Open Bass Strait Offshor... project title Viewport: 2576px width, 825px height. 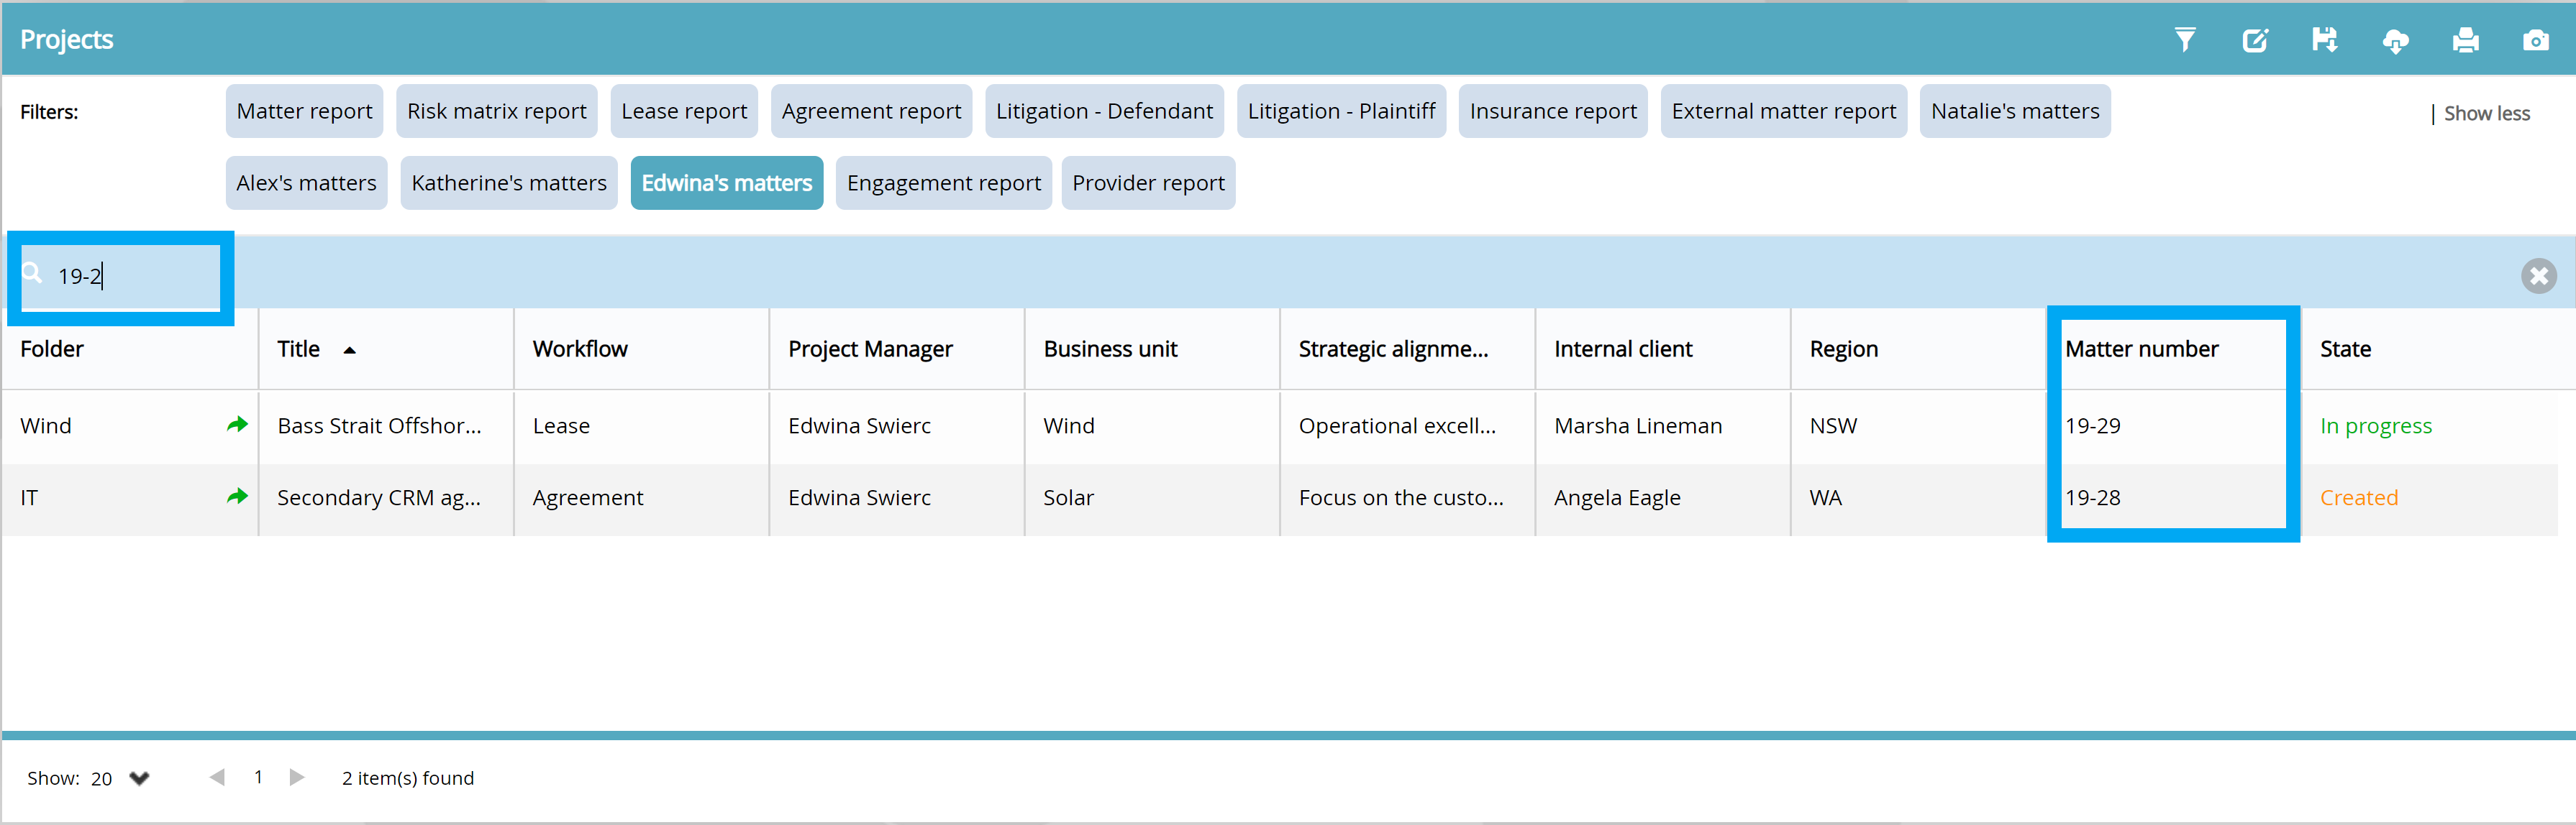point(379,425)
